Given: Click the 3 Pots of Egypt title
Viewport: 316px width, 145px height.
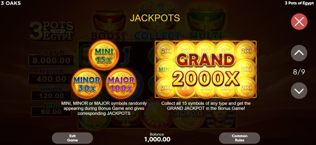Looking at the screenshot, I should click(x=299, y=3).
